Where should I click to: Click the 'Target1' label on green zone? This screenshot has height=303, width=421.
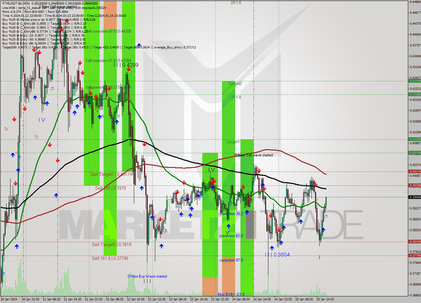(x=233, y=142)
